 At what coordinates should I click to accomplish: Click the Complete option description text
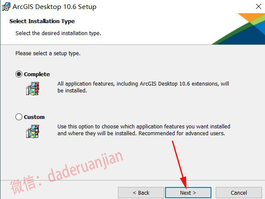[143, 87]
